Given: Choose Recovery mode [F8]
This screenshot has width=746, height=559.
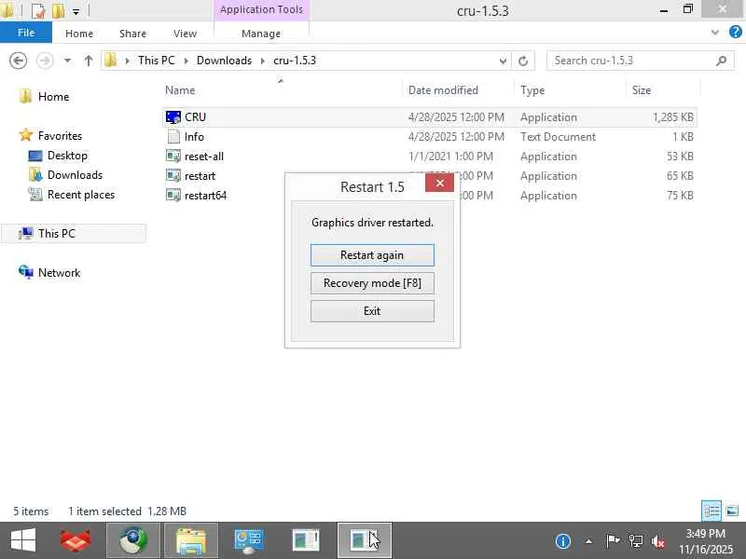Looking at the screenshot, I should click(x=372, y=283).
